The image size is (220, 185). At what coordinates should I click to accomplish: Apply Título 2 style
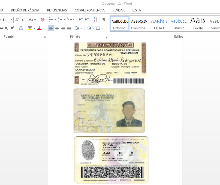179,23
